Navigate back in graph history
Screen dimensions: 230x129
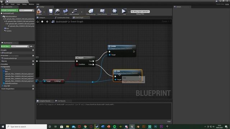42,21
